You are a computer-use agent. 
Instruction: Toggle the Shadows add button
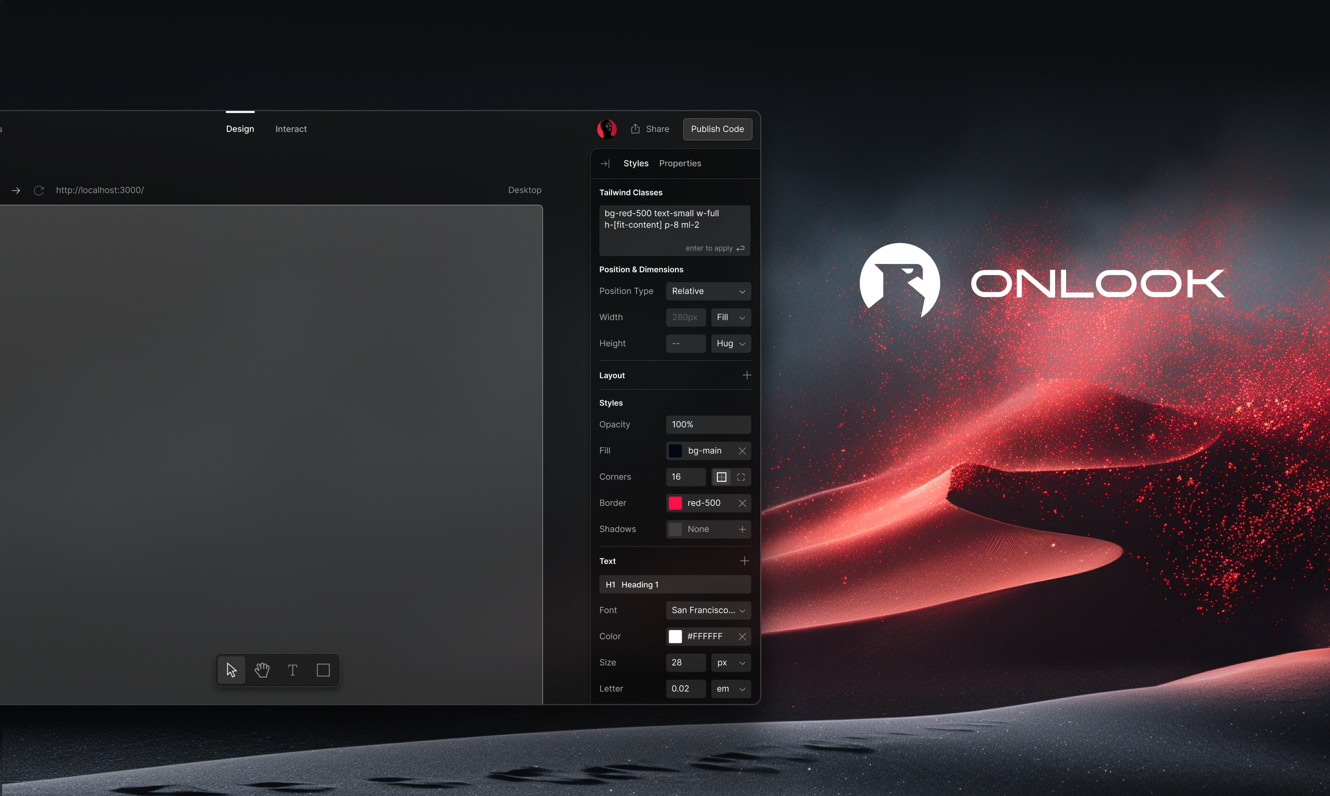pos(742,529)
